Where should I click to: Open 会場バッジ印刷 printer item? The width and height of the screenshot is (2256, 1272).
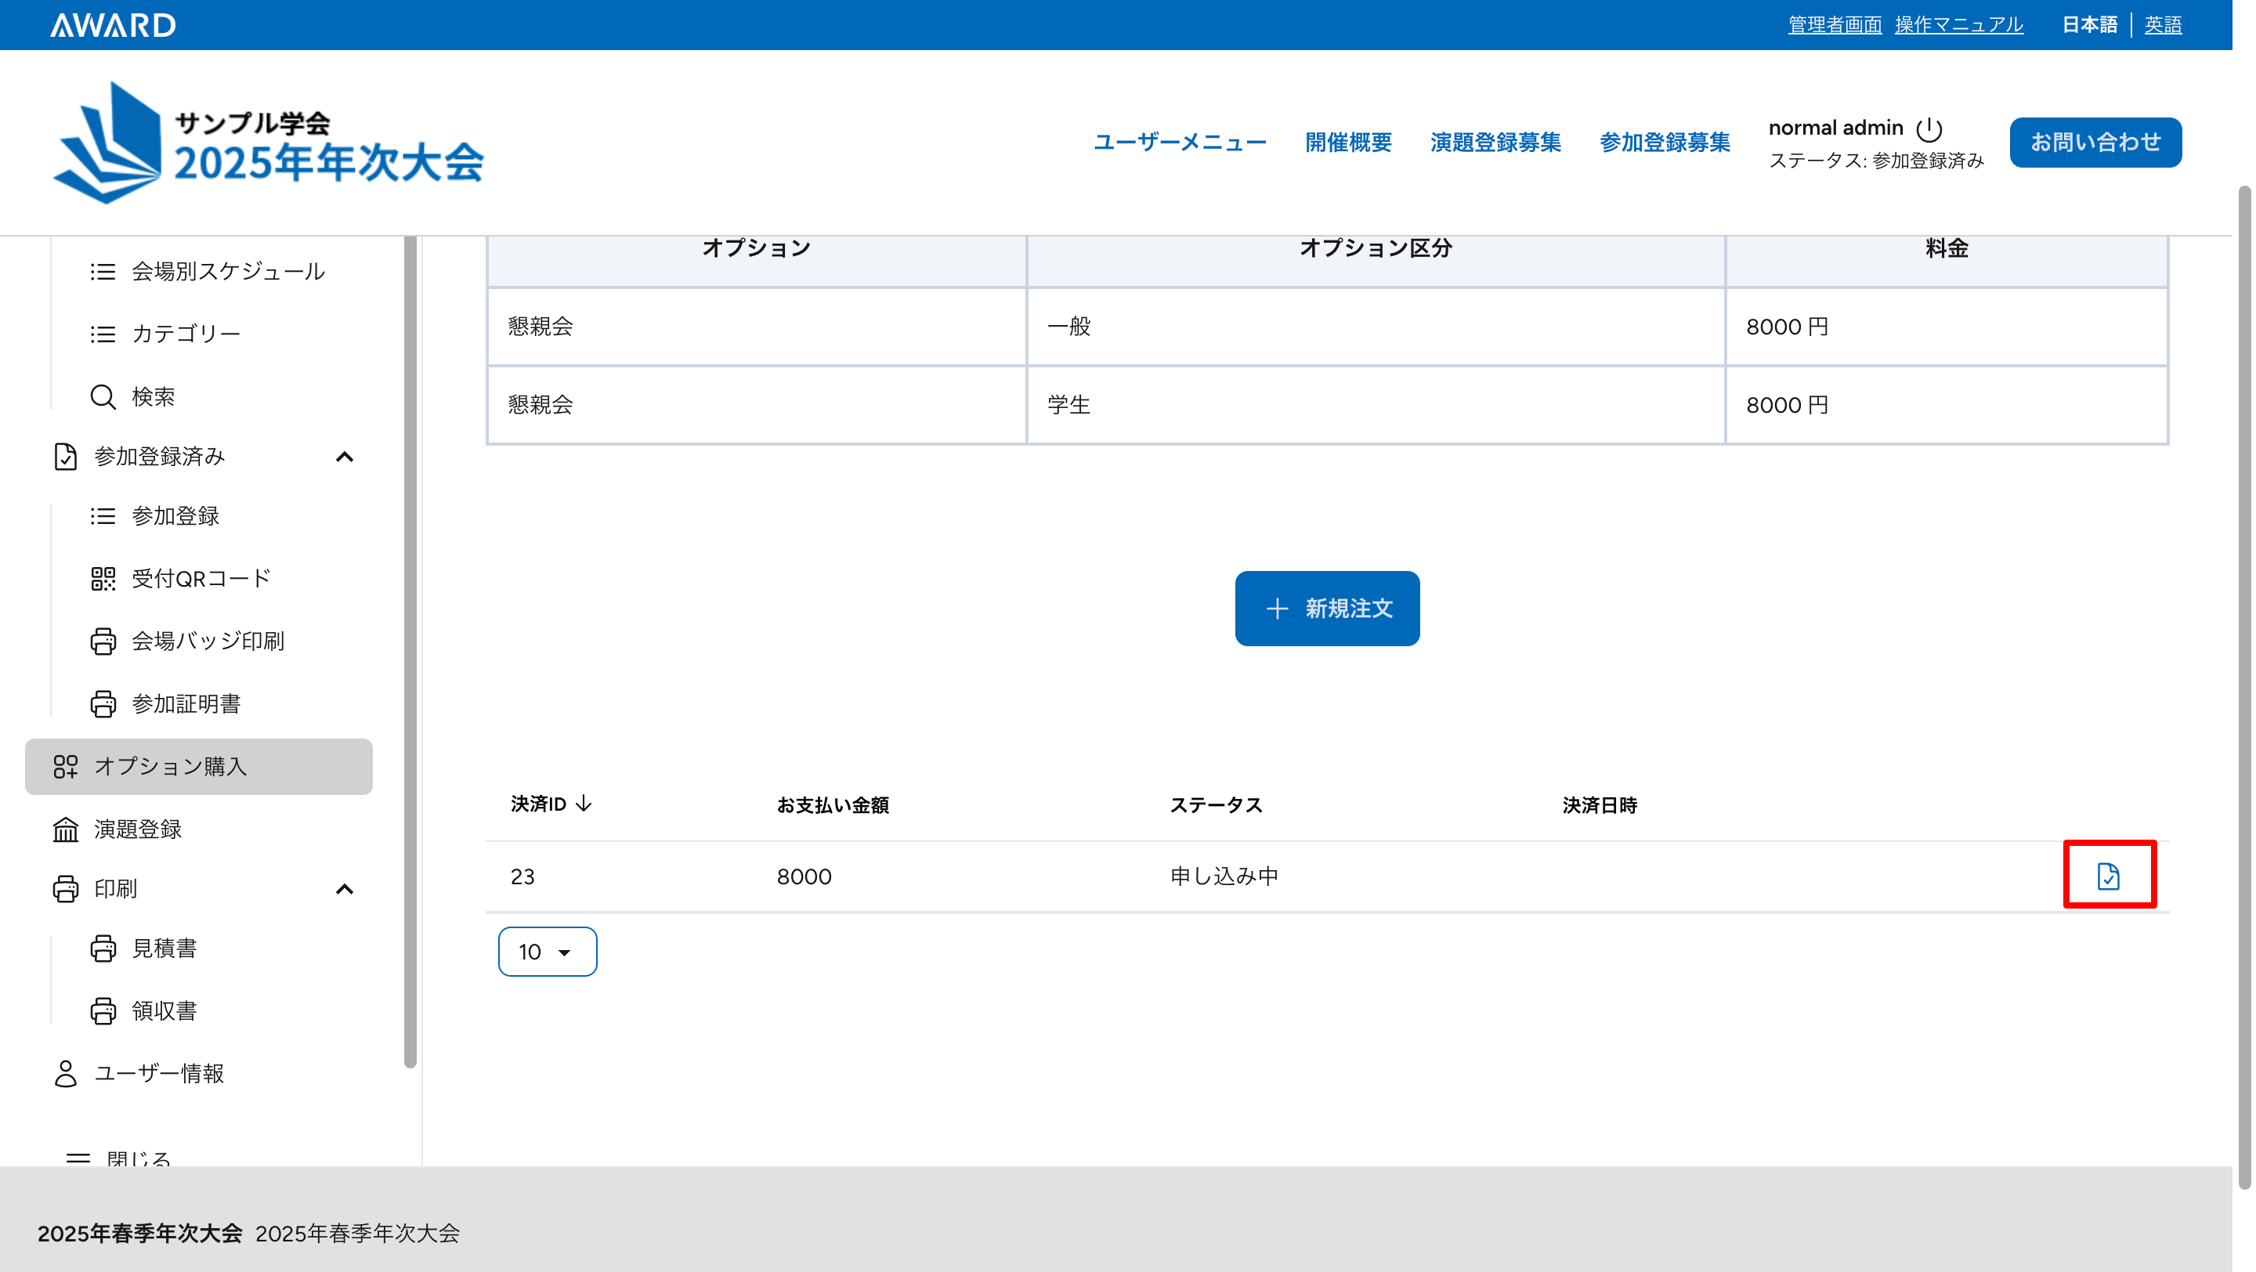coord(207,641)
